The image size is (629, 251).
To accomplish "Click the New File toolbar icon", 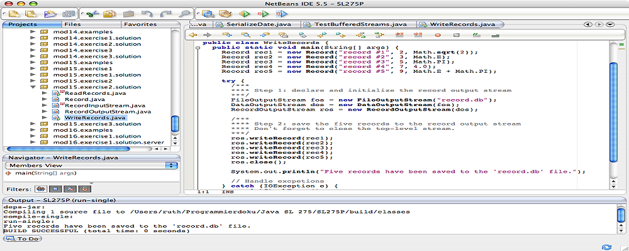I will point(14,14).
